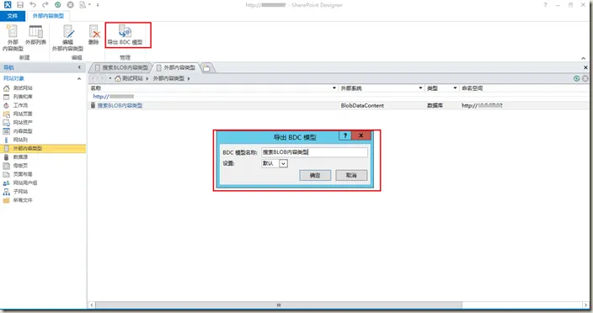Open the blue File tab
The width and height of the screenshot is (593, 313).
13,16
